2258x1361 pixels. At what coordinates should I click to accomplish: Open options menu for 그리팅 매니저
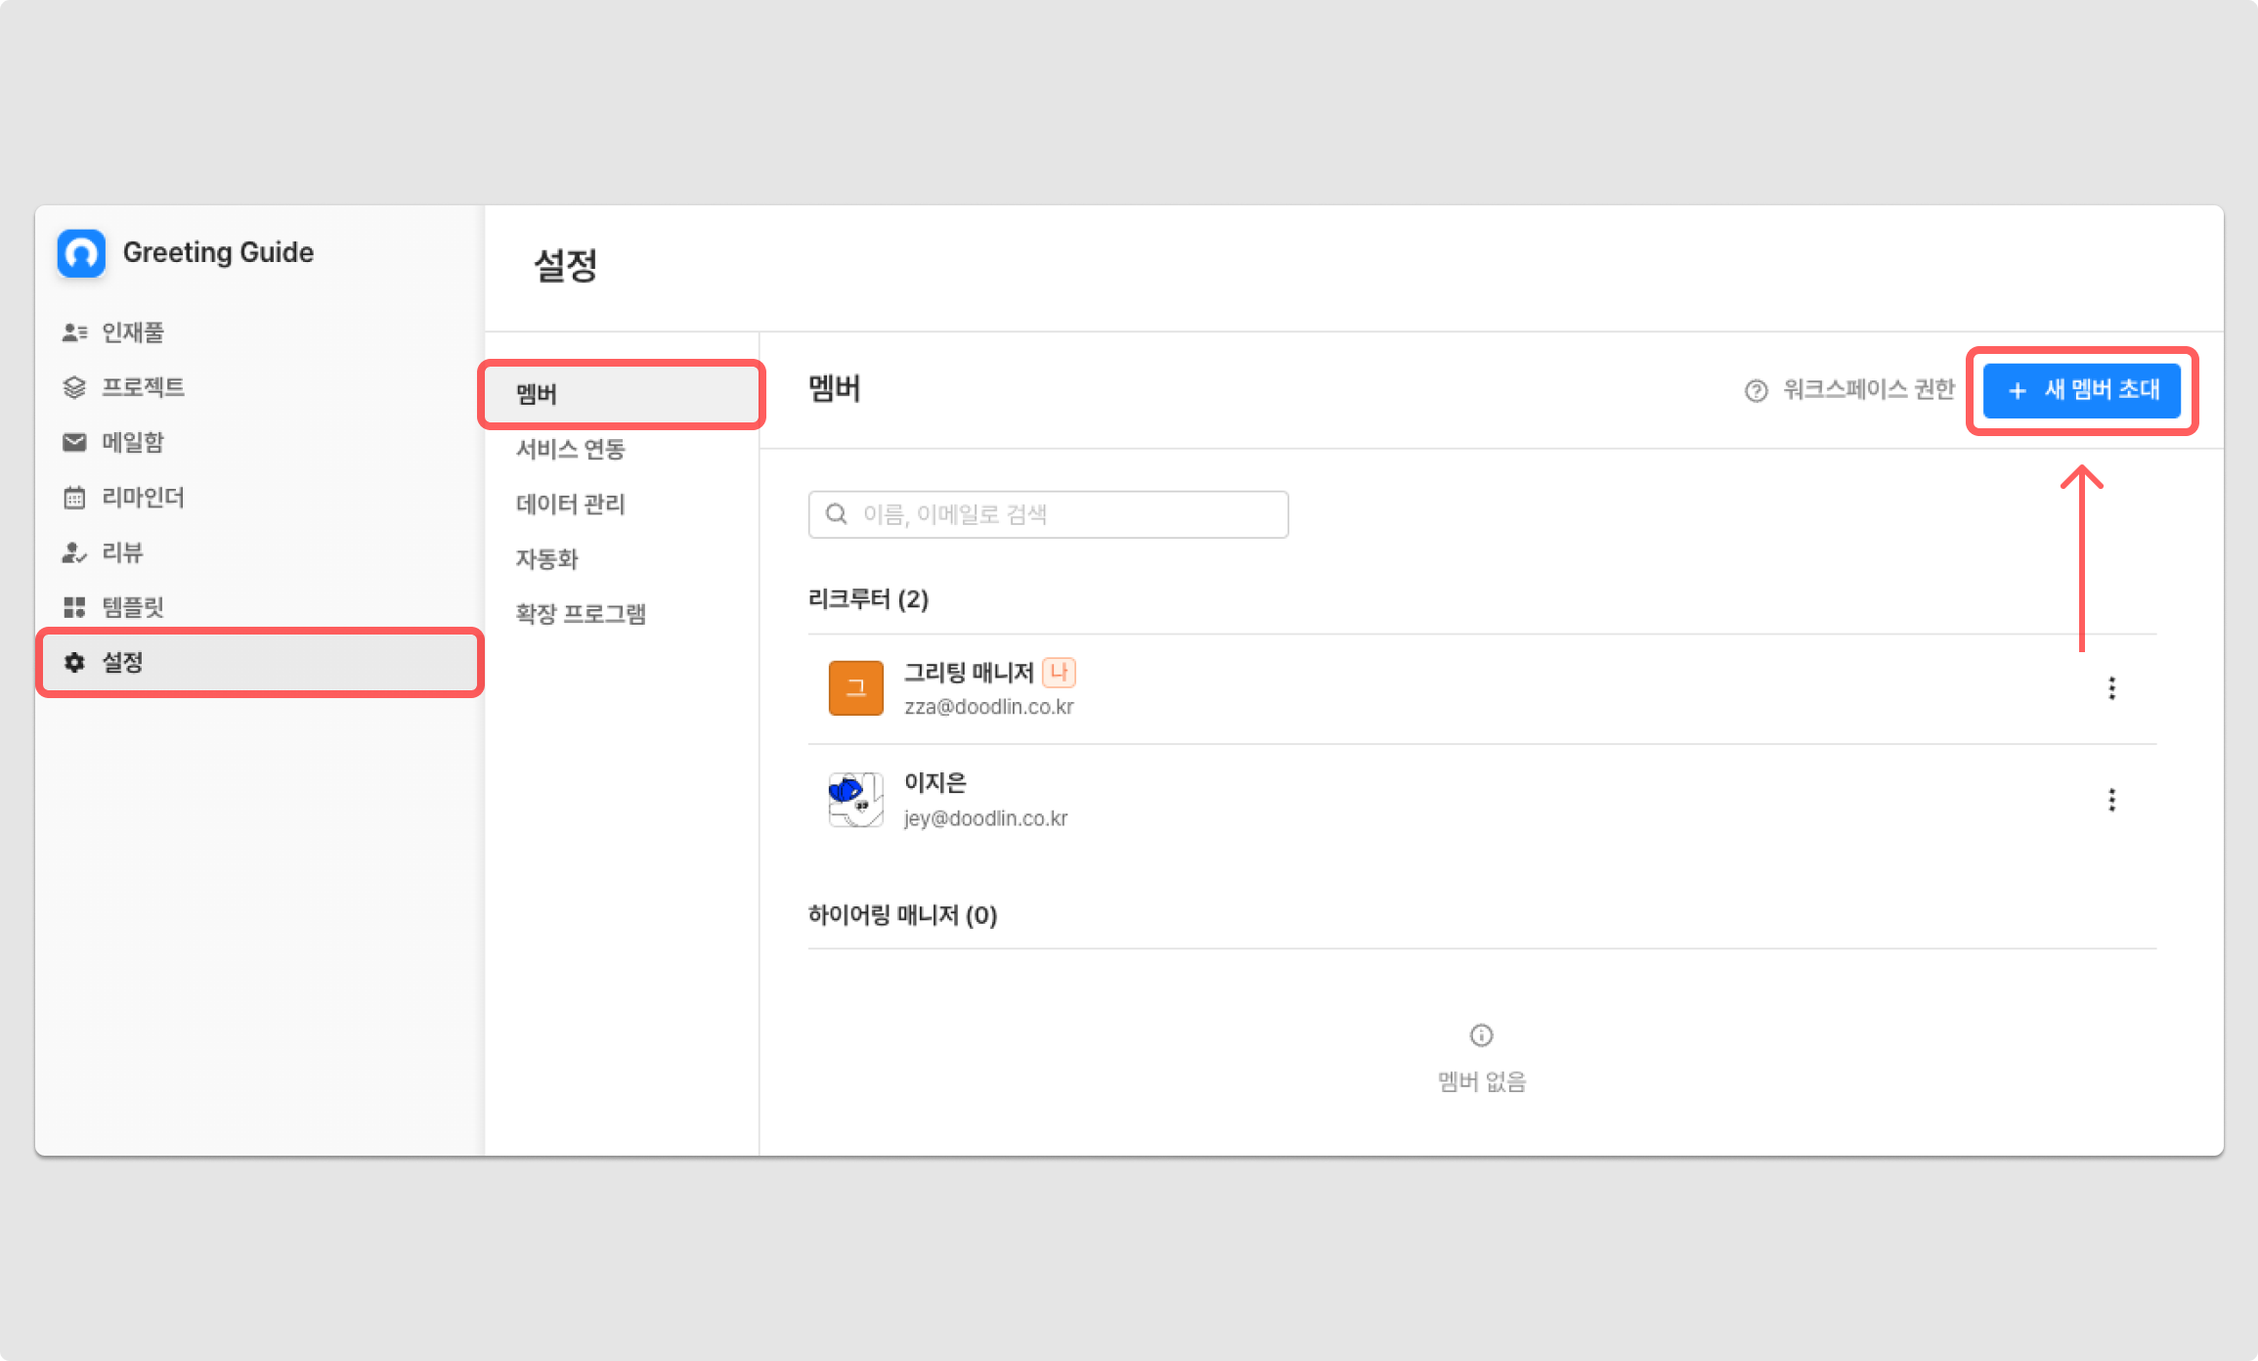click(2111, 688)
